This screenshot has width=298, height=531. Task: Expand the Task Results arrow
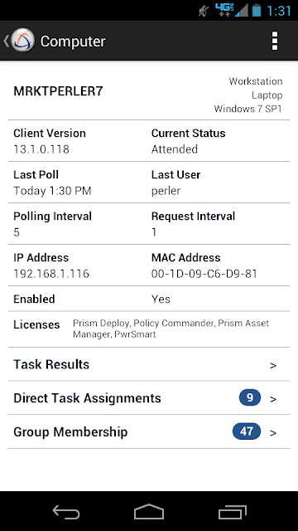(273, 365)
